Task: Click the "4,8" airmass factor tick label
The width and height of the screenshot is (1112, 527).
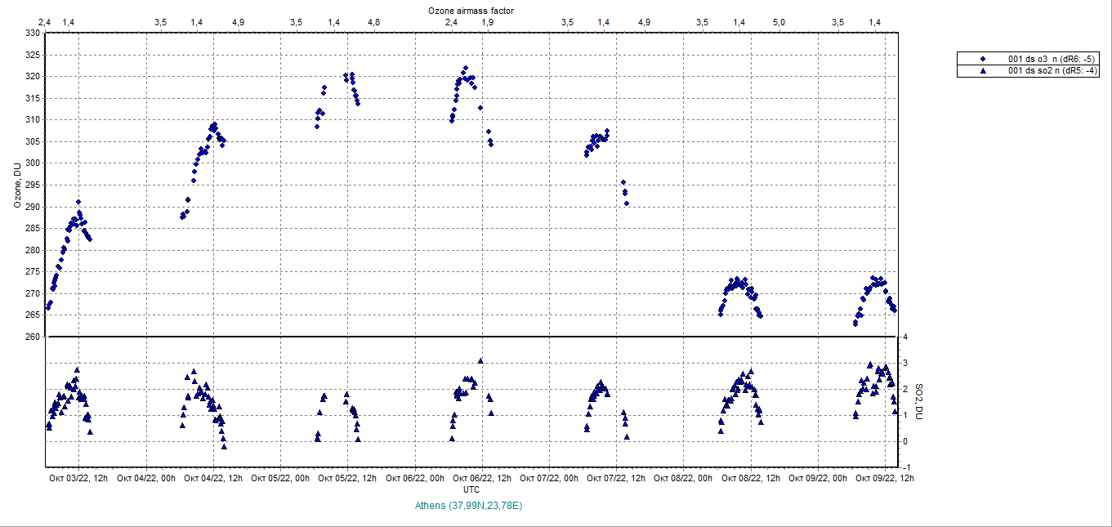Action: pyautogui.click(x=373, y=22)
